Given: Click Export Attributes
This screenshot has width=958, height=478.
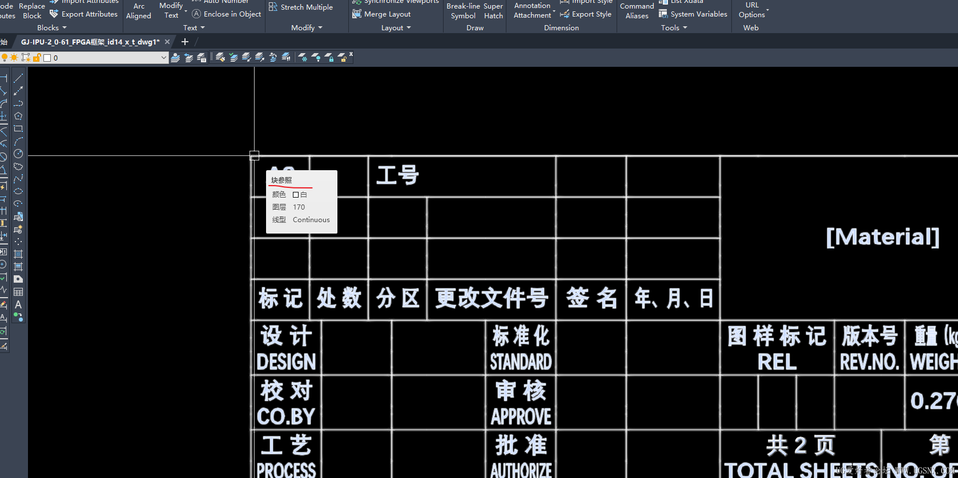Looking at the screenshot, I should (x=83, y=14).
